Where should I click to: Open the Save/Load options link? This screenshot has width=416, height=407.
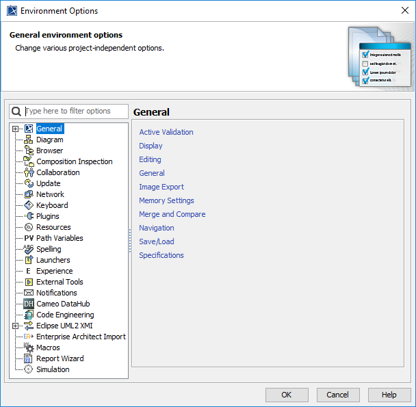point(157,241)
